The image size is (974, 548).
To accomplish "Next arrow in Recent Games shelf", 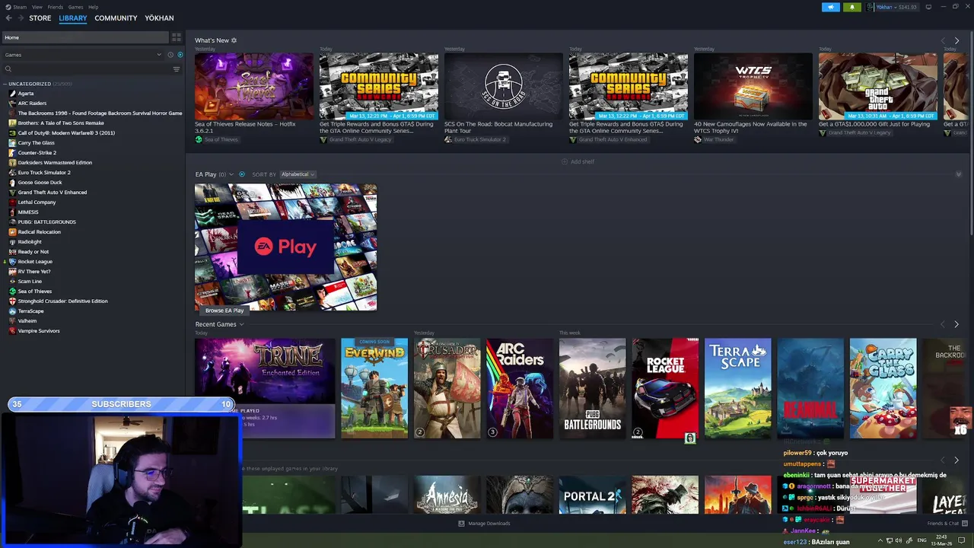I will (x=956, y=324).
